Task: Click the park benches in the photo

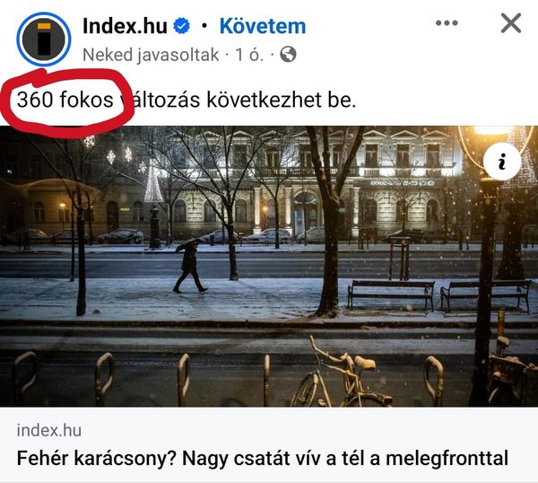Action: point(439,294)
